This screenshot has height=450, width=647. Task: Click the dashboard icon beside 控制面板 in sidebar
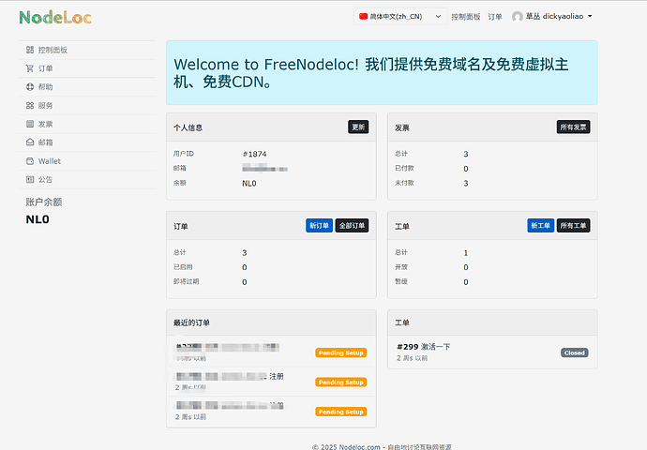click(x=30, y=50)
